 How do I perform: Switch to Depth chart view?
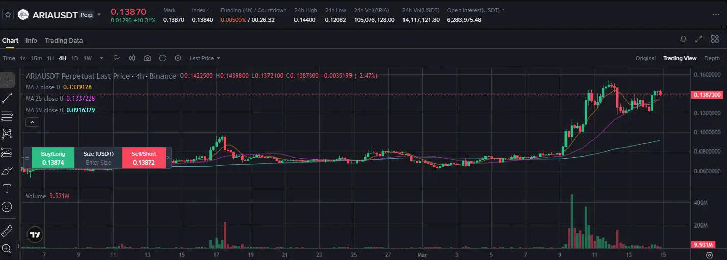[x=712, y=58]
